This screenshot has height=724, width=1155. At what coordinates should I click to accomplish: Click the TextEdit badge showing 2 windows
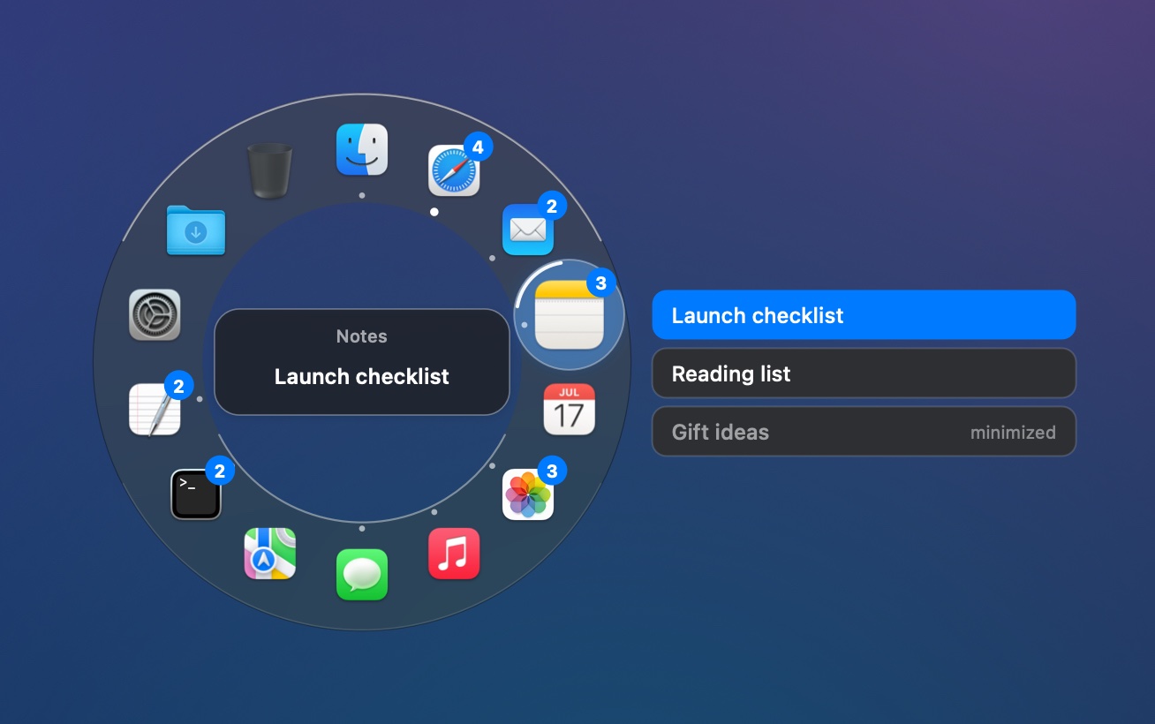[178, 386]
